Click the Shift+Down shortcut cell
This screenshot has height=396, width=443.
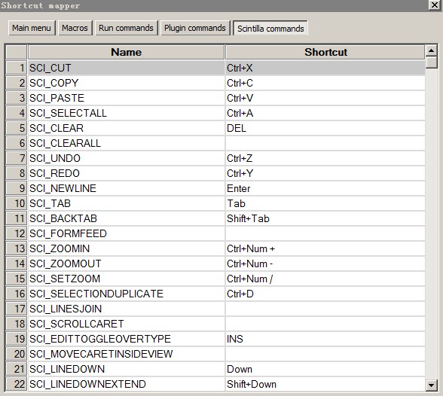click(325, 384)
